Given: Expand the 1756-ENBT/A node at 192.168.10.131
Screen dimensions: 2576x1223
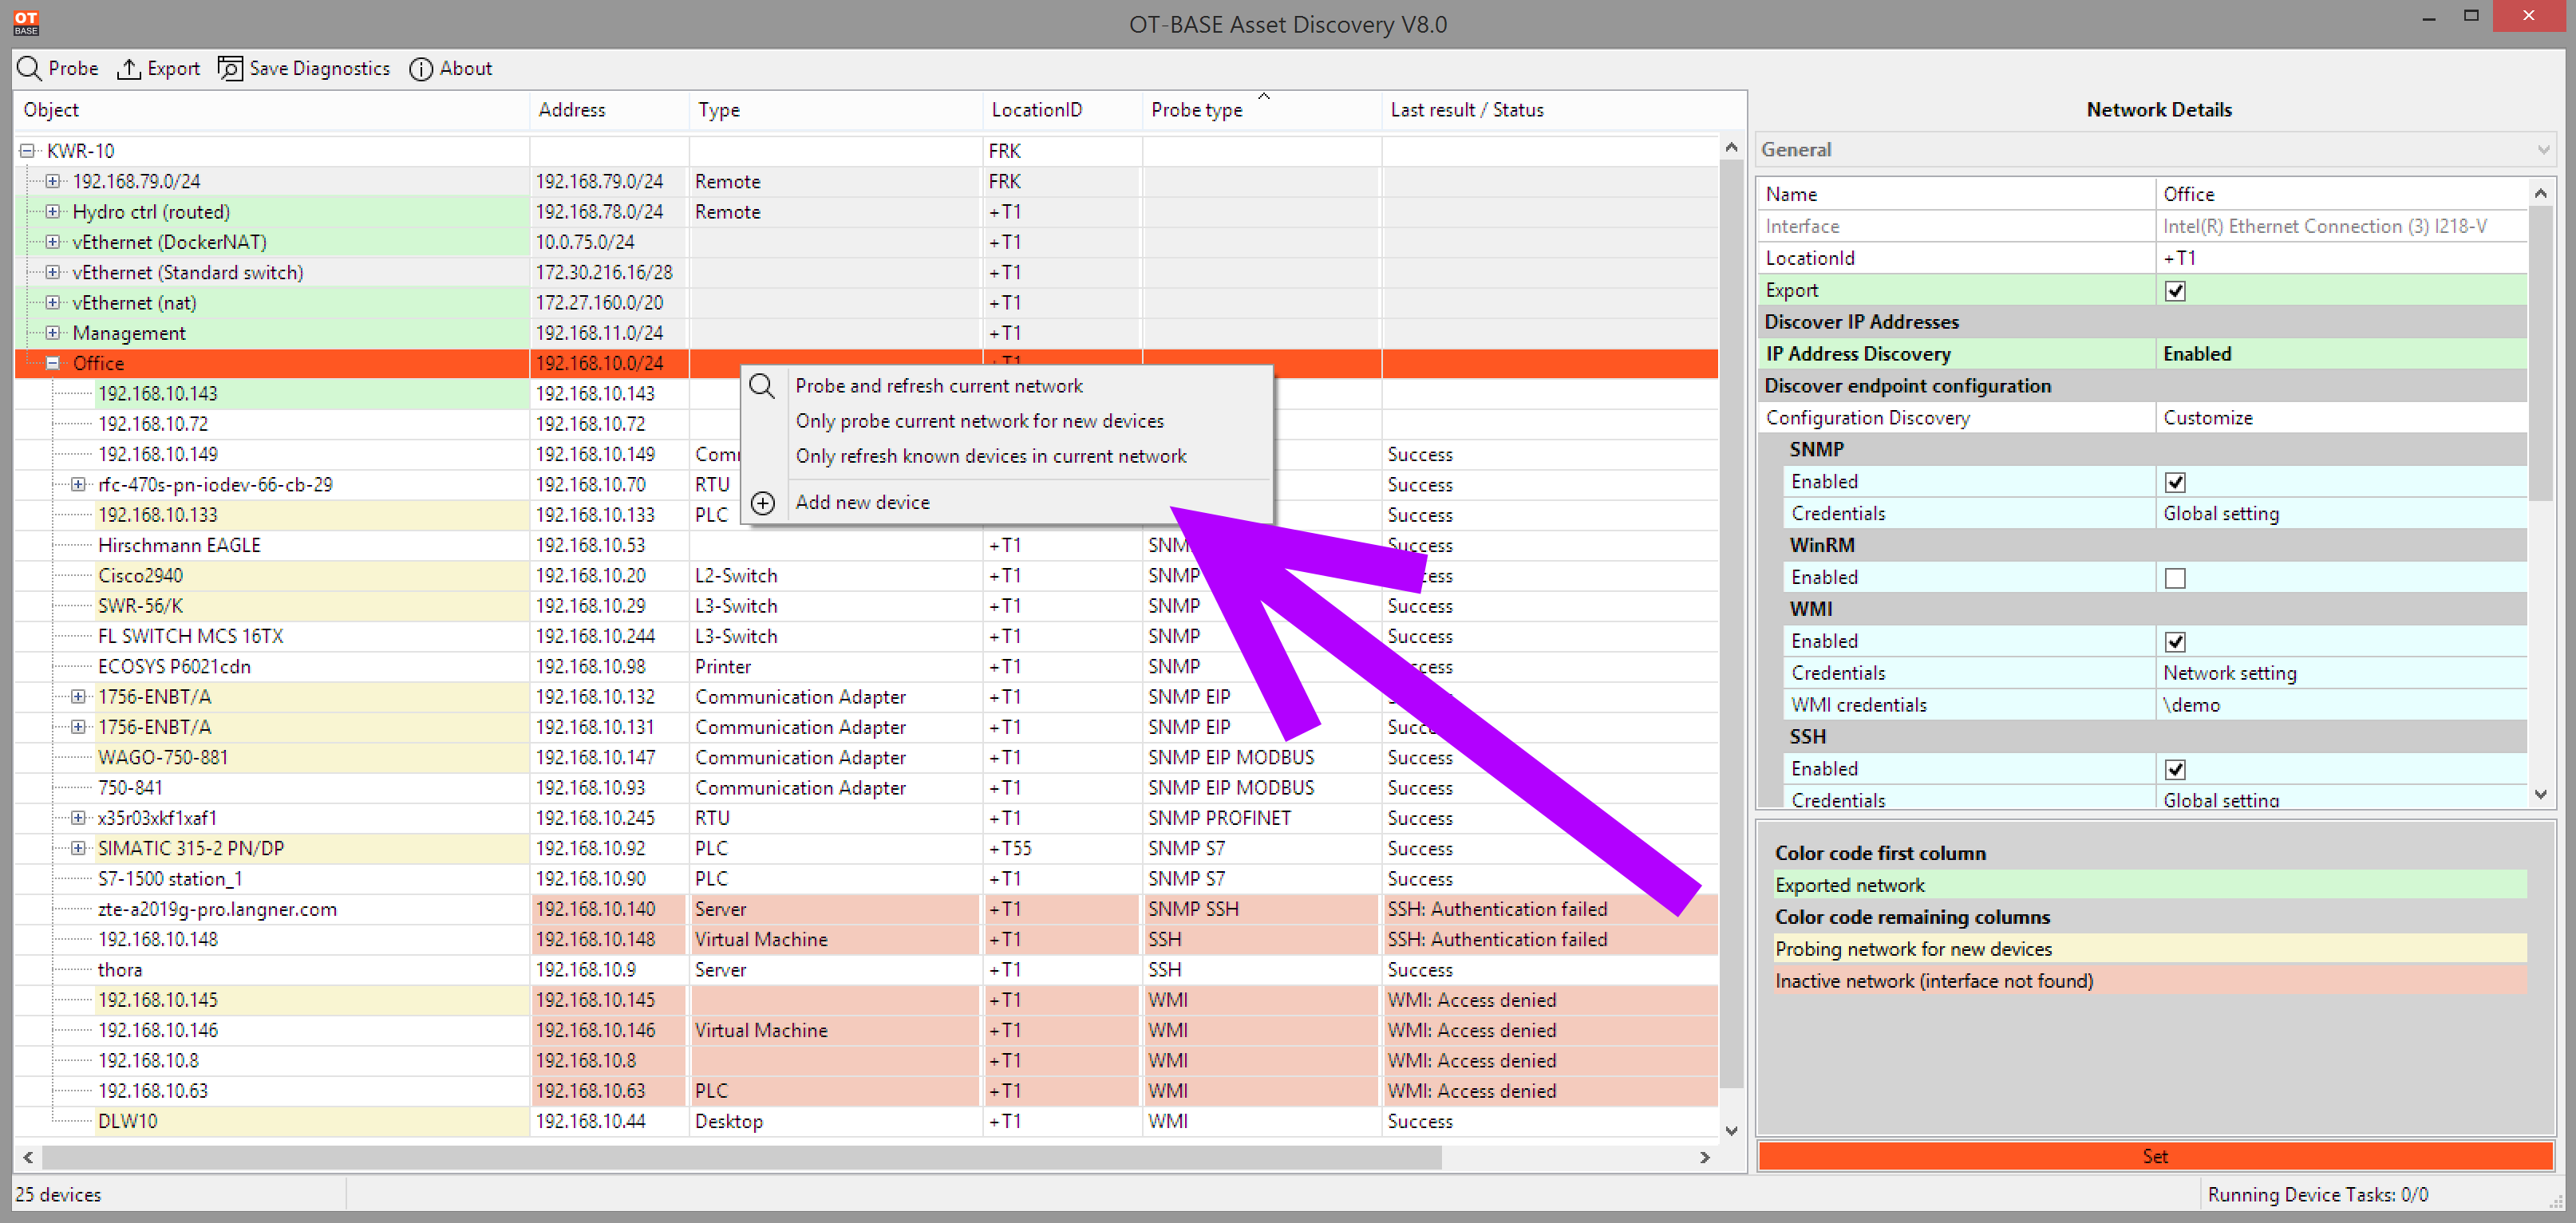Looking at the screenshot, I should pos(78,726).
